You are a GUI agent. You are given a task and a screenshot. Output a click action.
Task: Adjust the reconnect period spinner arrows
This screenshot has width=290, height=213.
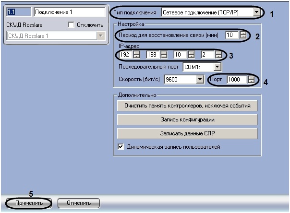(243, 35)
